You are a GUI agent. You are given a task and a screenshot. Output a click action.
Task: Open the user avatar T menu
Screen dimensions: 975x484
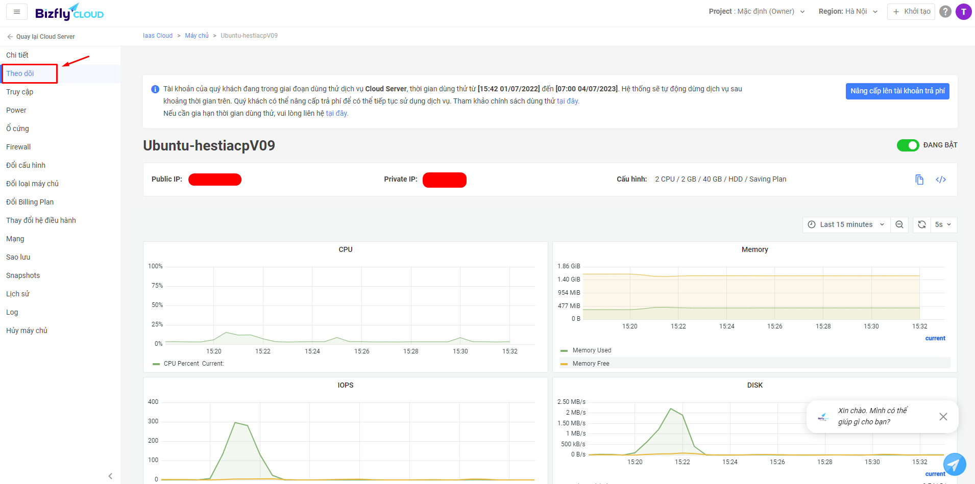[964, 12]
